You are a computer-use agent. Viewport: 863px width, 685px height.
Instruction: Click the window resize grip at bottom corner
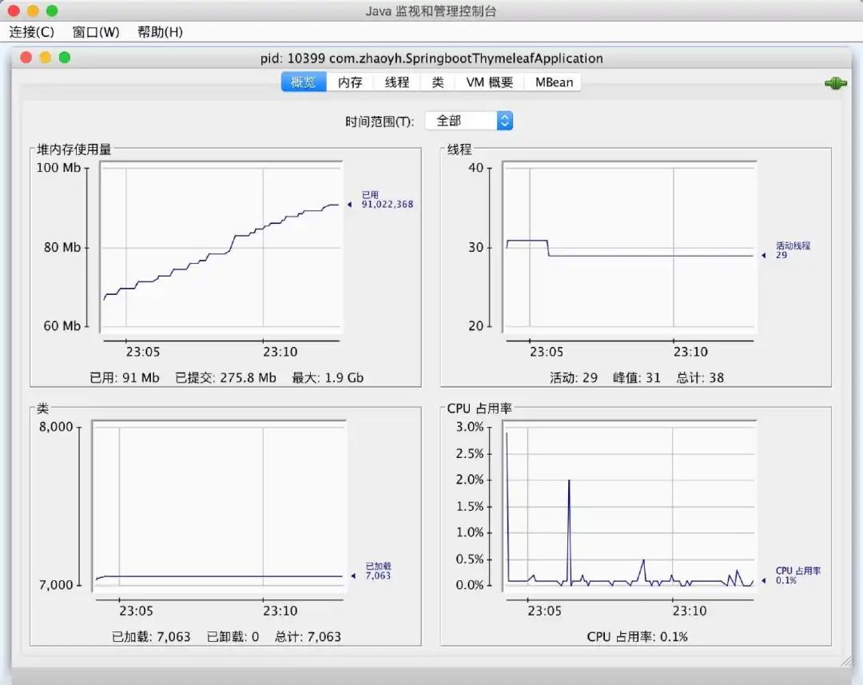pos(846,661)
